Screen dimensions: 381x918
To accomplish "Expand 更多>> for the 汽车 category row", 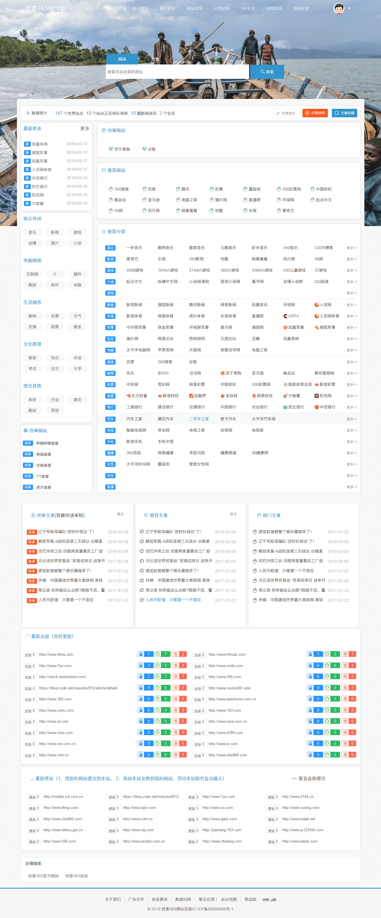I will [352, 419].
